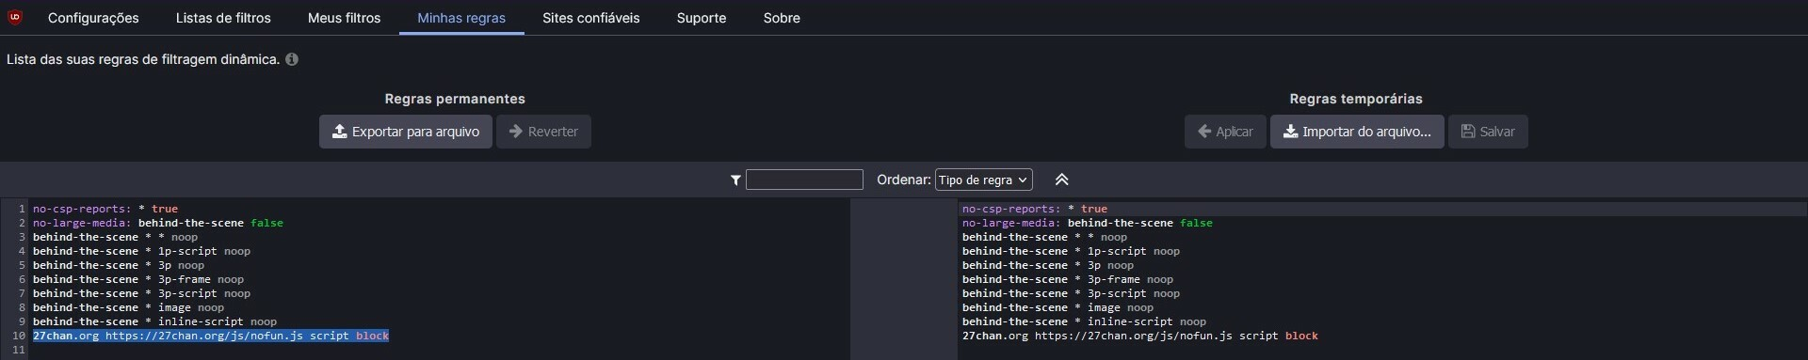Click the Aplicar button
Screen dimensions: 1808x360
pos(1225,132)
